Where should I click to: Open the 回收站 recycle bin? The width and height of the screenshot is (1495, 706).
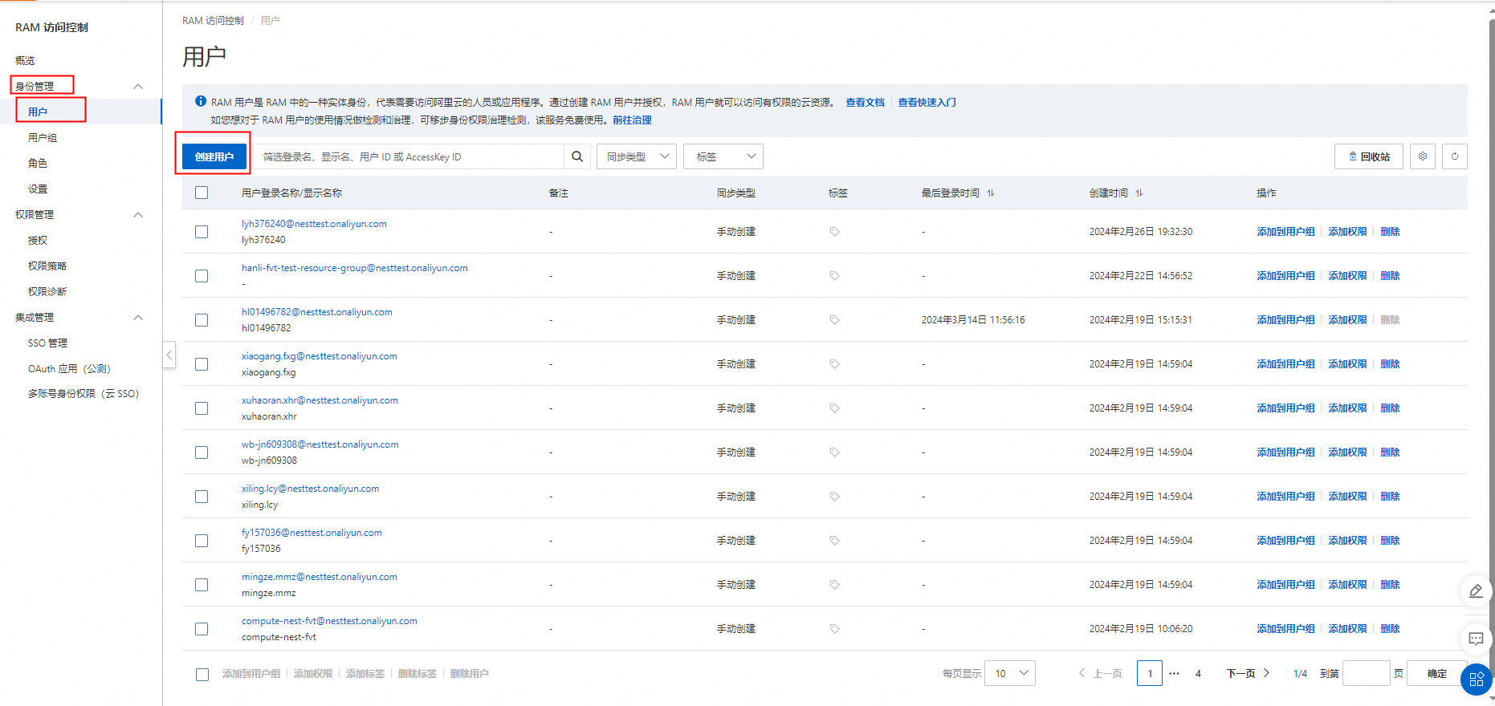point(1369,156)
